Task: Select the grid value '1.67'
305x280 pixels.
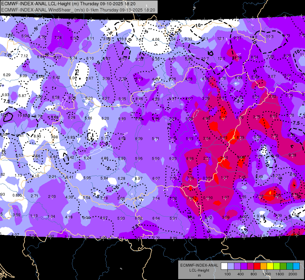Action: (x=225, y=198)
